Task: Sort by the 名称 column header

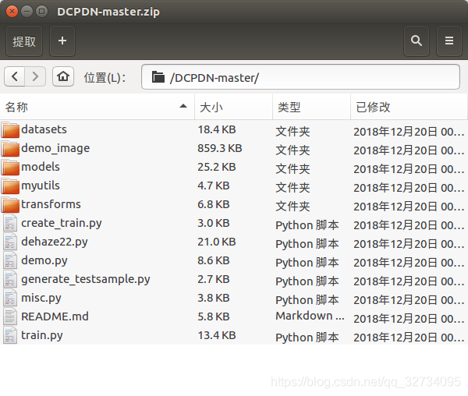Action: (x=97, y=107)
